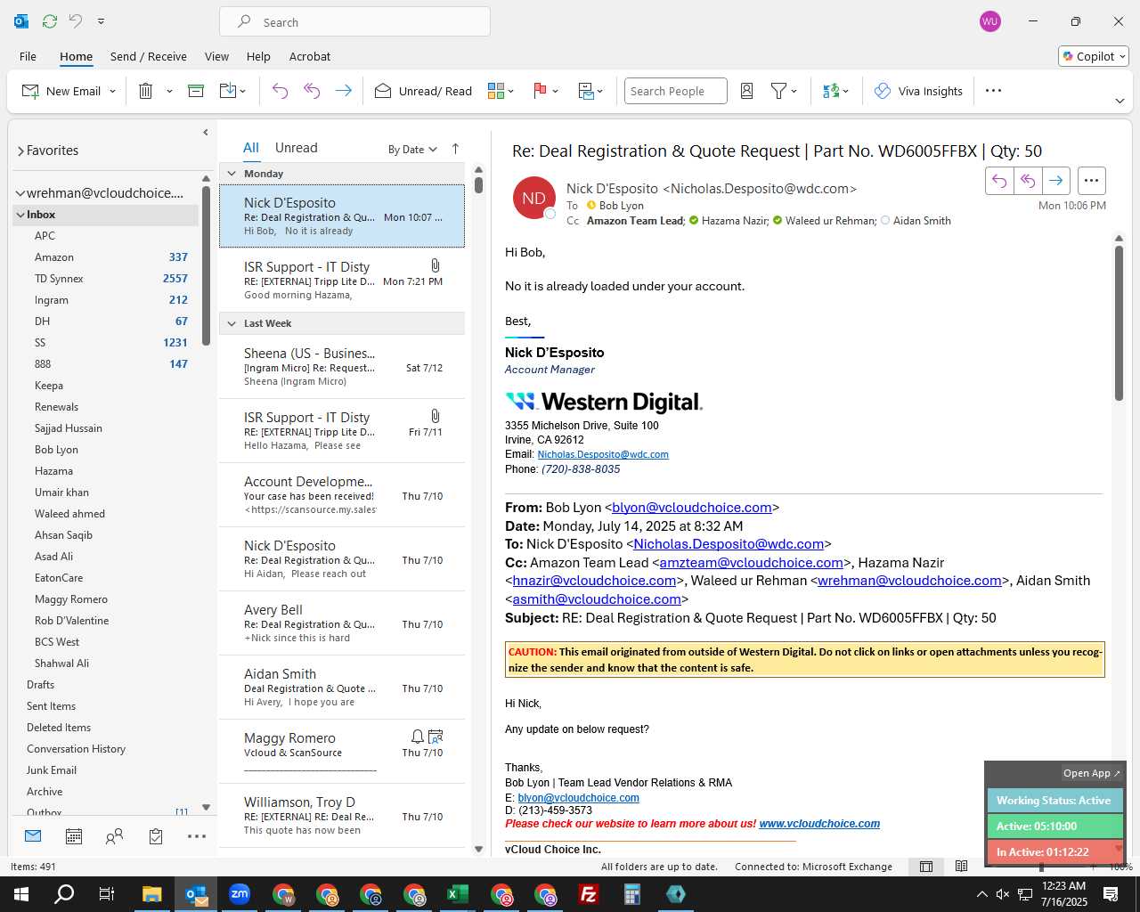
Task: Open Viva Insights
Action: (x=918, y=91)
